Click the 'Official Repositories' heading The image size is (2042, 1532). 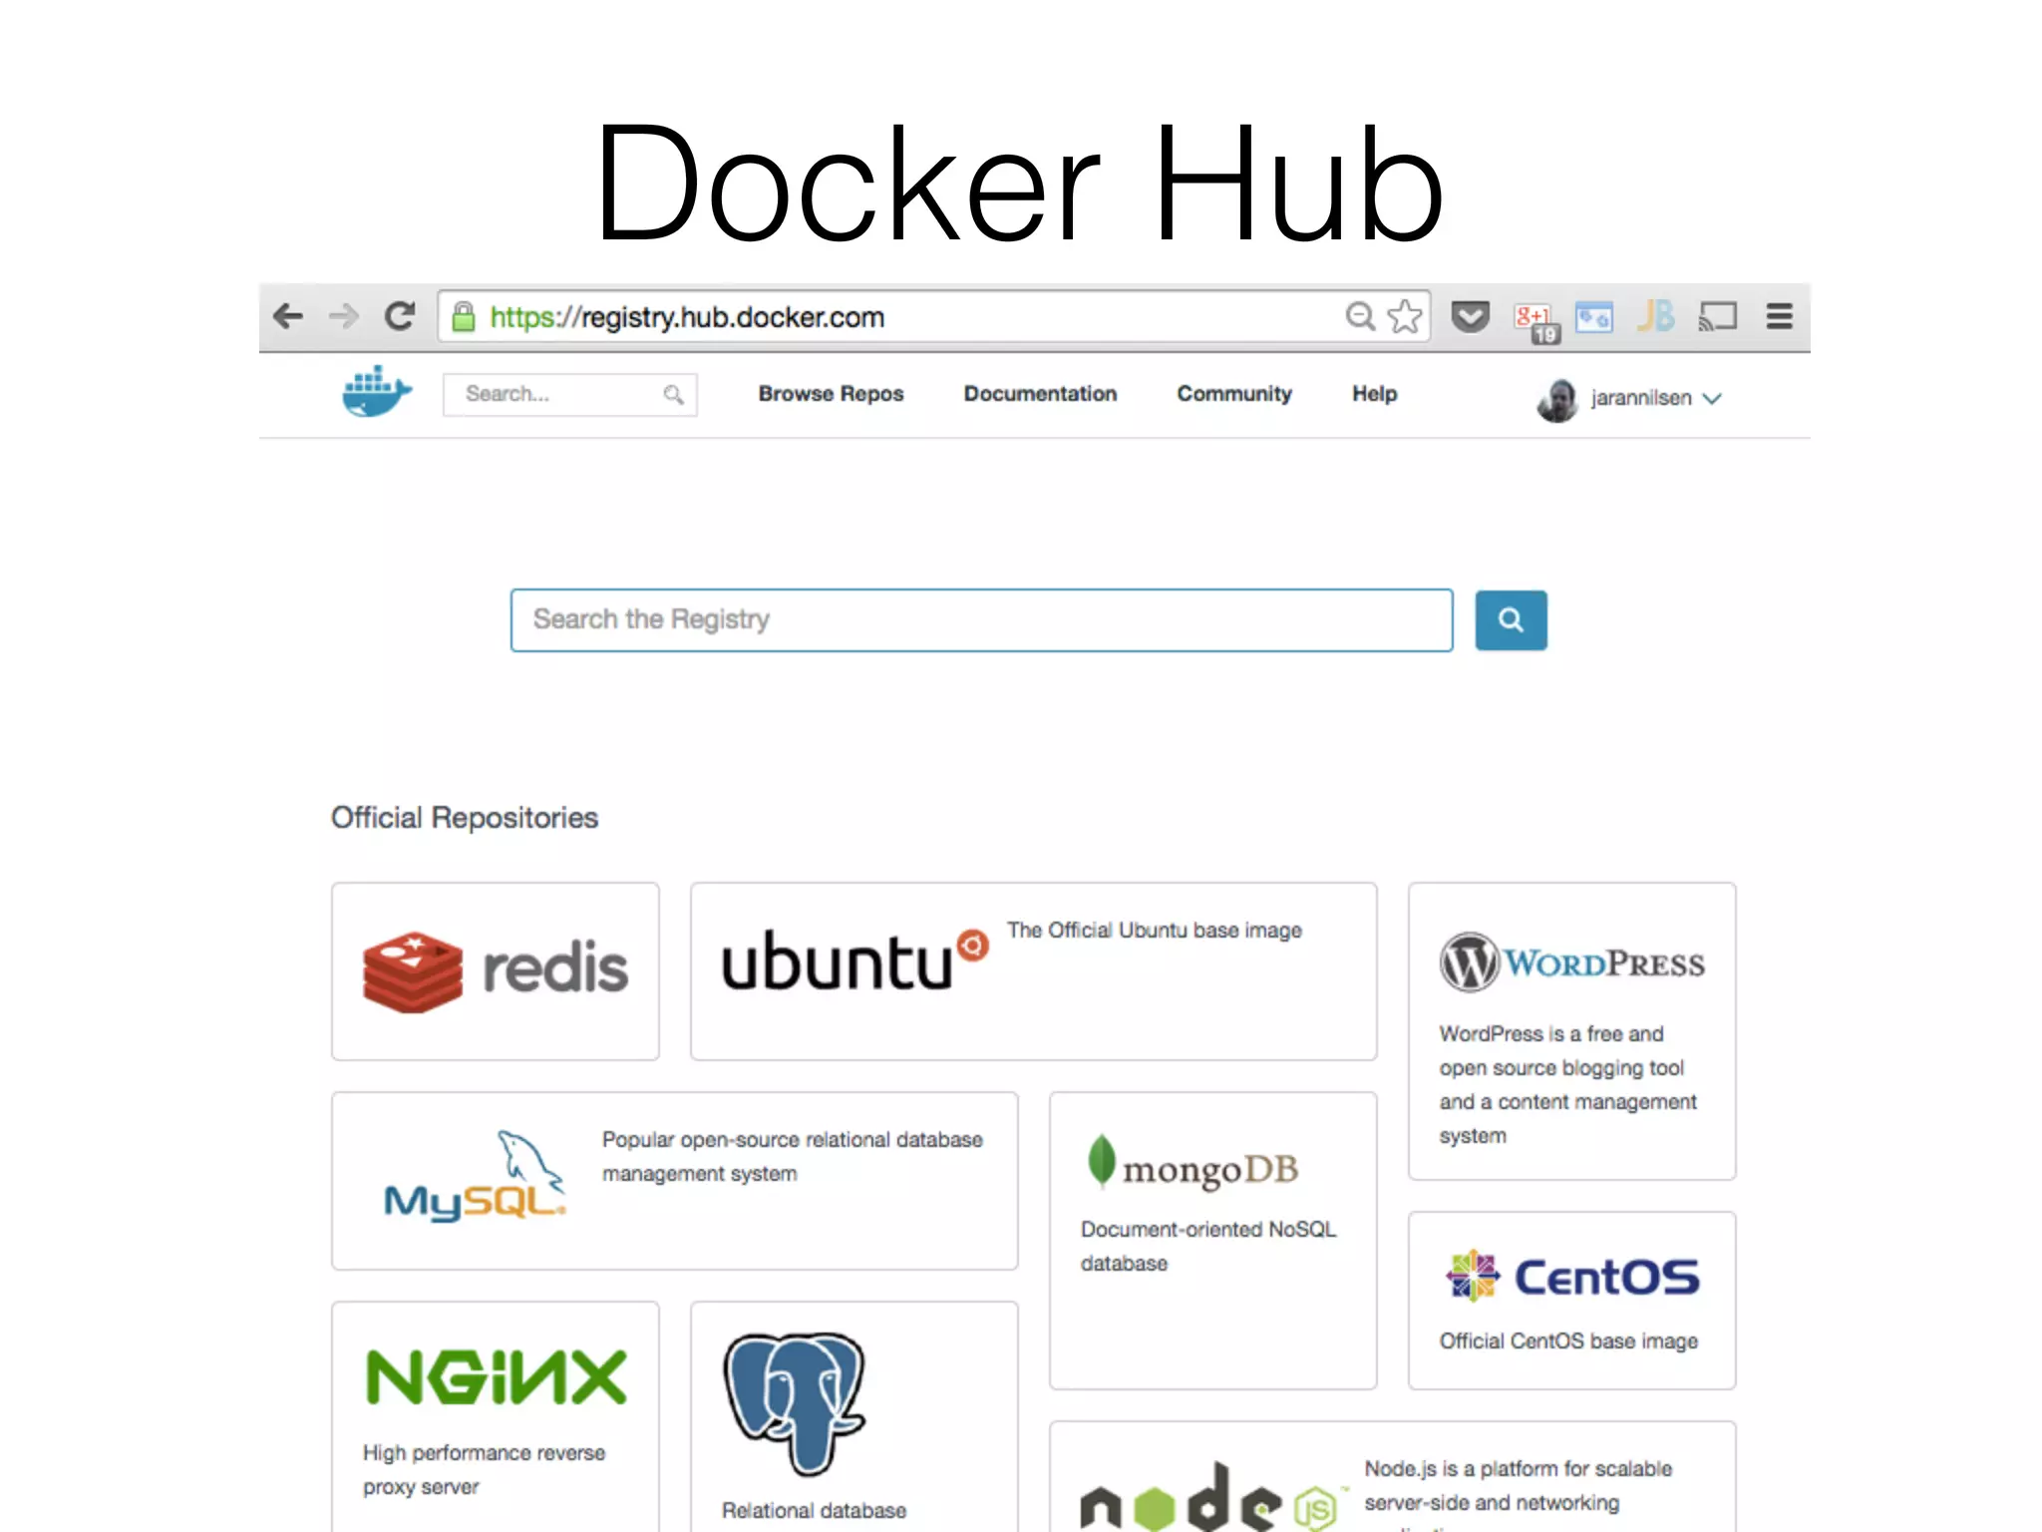point(465,818)
